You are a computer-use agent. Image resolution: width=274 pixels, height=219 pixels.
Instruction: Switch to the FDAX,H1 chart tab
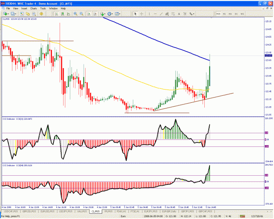[121, 211]
